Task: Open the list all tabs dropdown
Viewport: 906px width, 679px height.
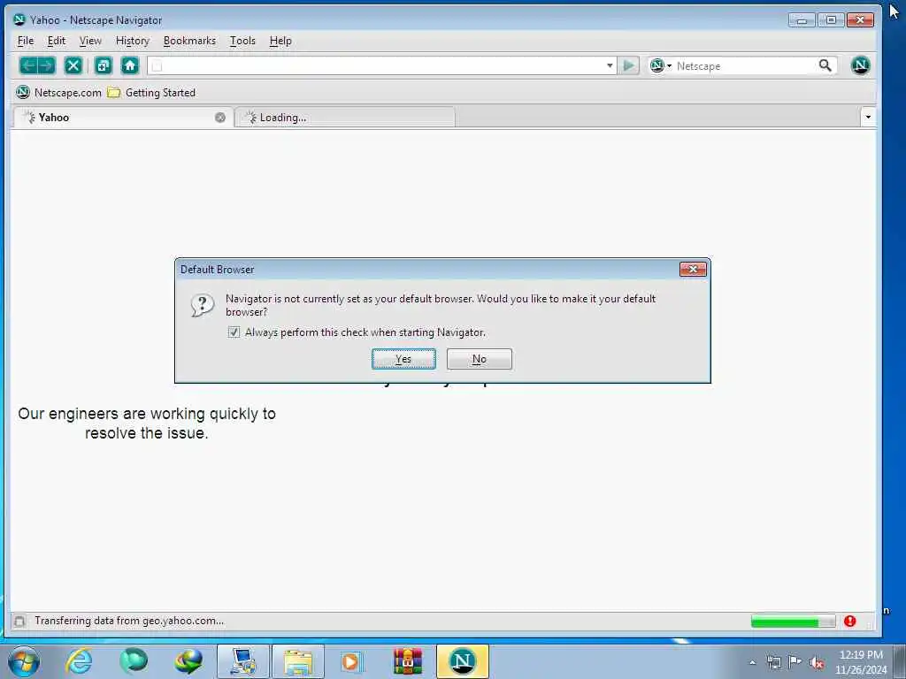Action: coord(868,118)
